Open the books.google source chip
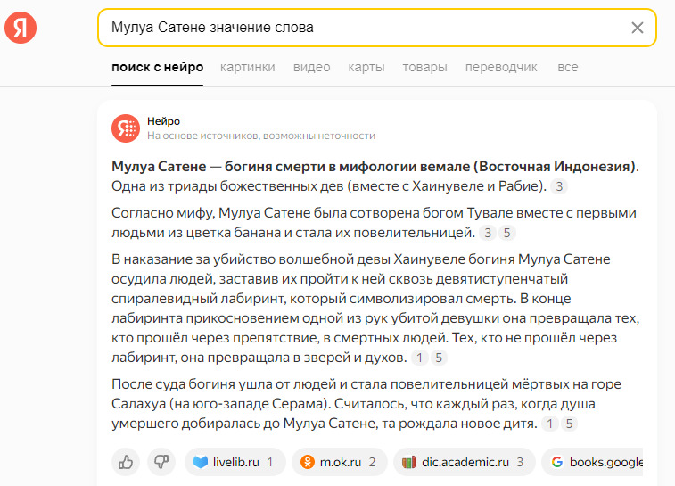This screenshot has width=675, height=486. 596,462
